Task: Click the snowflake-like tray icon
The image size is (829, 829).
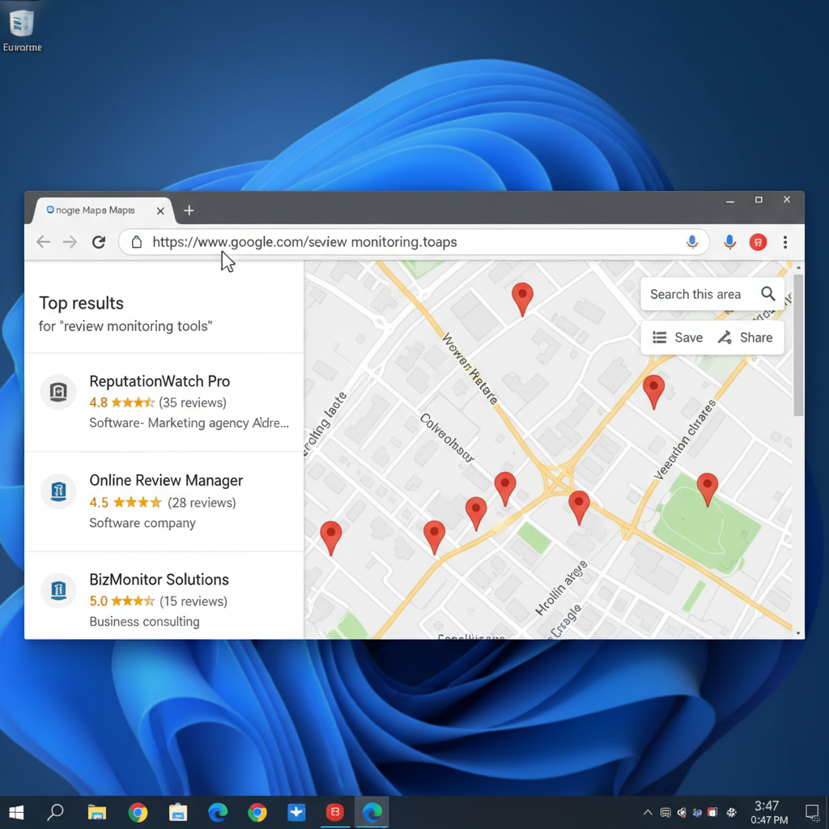Action: point(731,813)
